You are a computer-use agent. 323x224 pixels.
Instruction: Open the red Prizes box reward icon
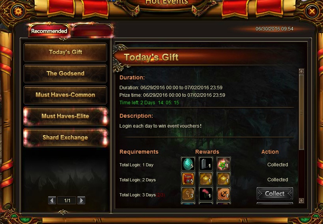click(x=188, y=179)
